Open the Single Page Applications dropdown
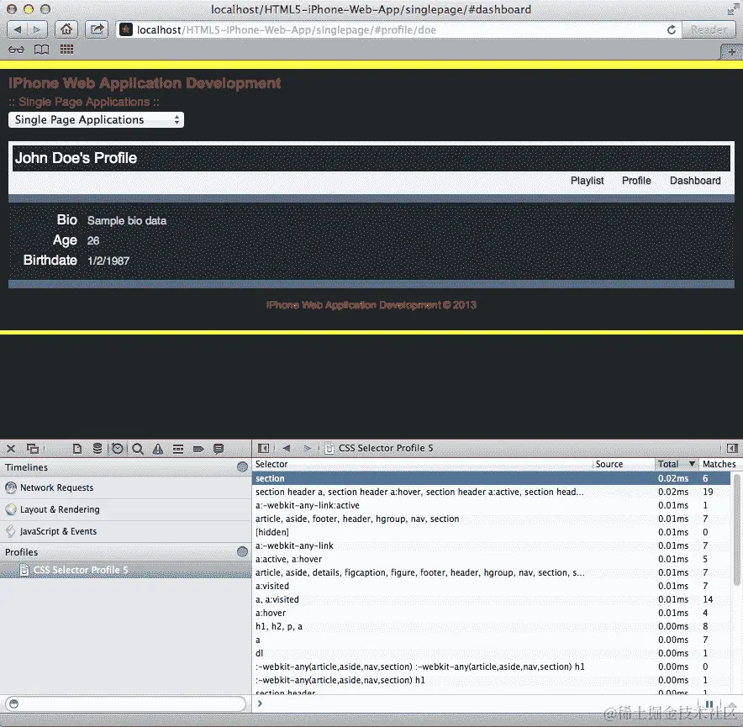The width and height of the screenshot is (743, 727). pos(96,120)
